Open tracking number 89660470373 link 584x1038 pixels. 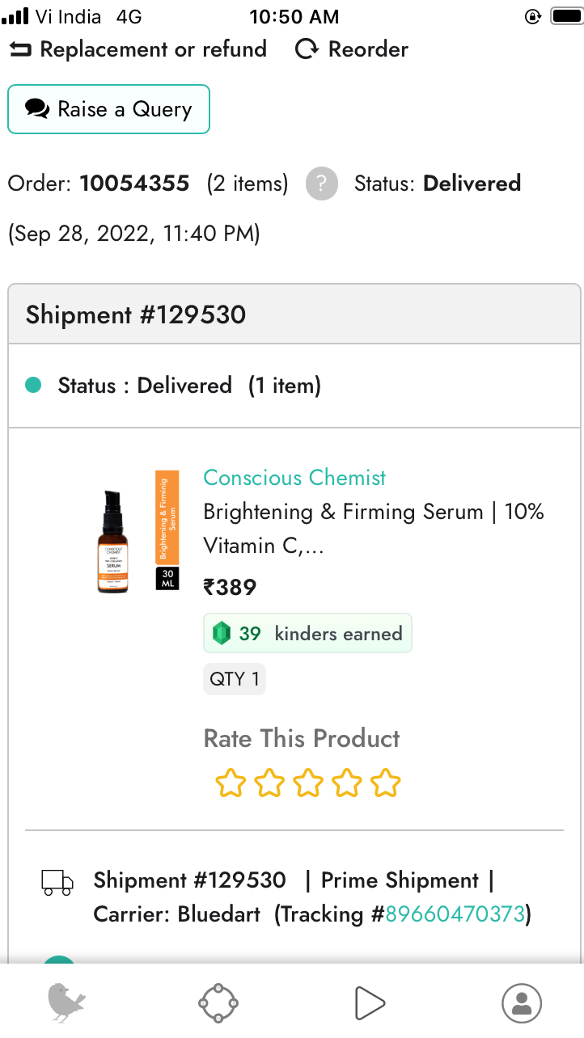pyautogui.click(x=455, y=914)
